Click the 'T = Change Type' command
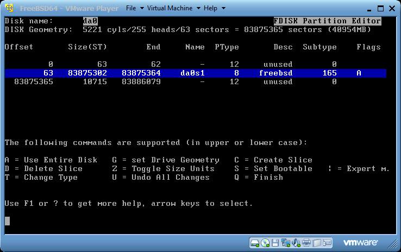Image resolution: width=401 pixels, height=252 pixels. (41, 178)
